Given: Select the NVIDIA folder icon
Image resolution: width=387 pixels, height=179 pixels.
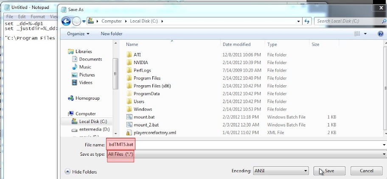Looking at the screenshot, I should (x=129, y=63).
